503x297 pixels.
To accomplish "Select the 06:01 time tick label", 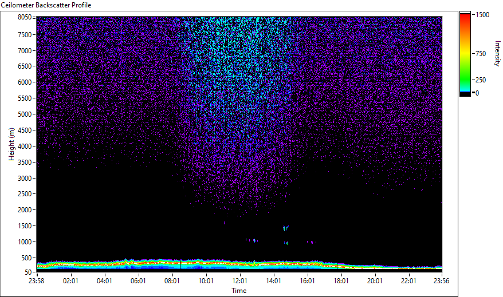I will (138, 281).
